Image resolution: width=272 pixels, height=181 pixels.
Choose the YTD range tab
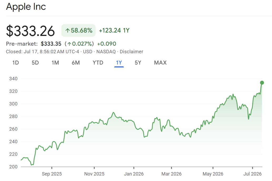click(98, 63)
